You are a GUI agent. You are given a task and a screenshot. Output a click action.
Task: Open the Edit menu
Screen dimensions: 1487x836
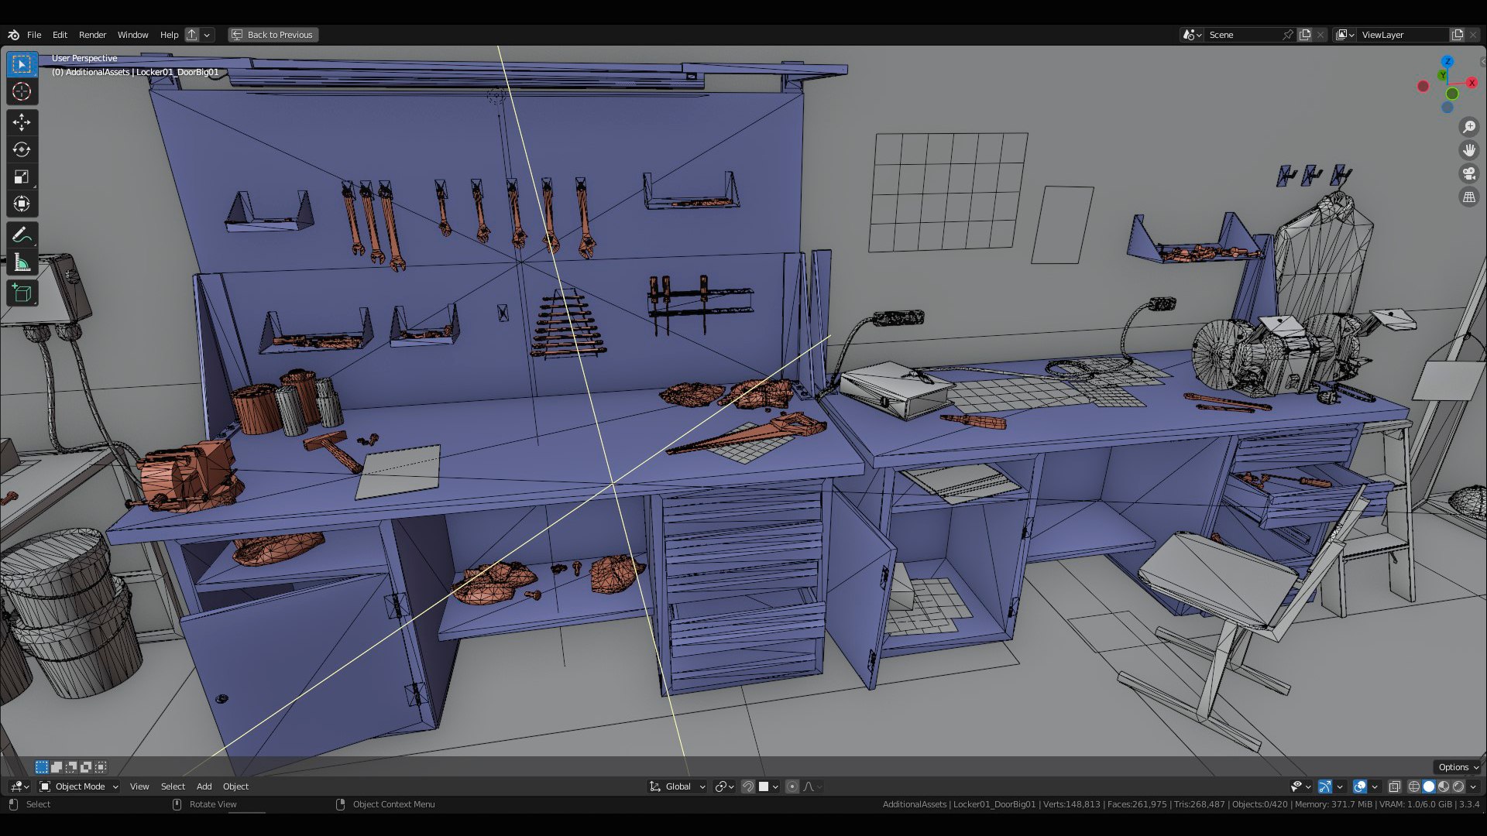point(60,35)
